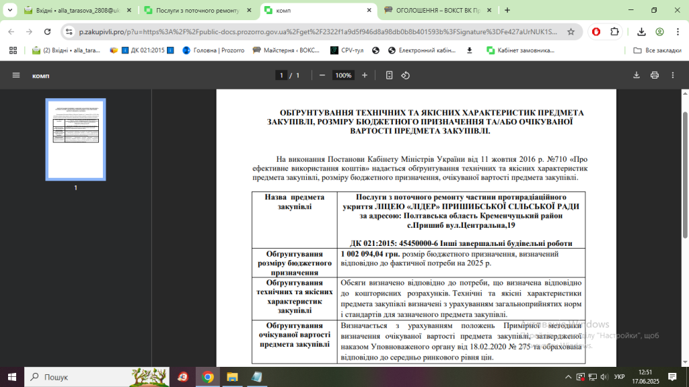The width and height of the screenshot is (689, 387).
Task: Click the 'Назва предмета закупівлі' table cell
Action: tap(295, 220)
